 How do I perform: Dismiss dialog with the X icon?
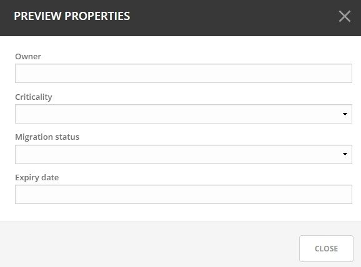[345, 16]
